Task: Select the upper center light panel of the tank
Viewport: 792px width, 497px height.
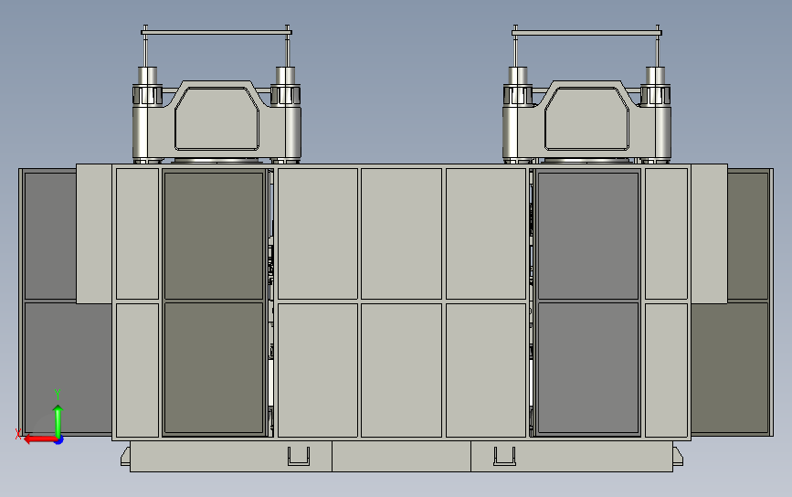Action: click(x=401, y=234)
